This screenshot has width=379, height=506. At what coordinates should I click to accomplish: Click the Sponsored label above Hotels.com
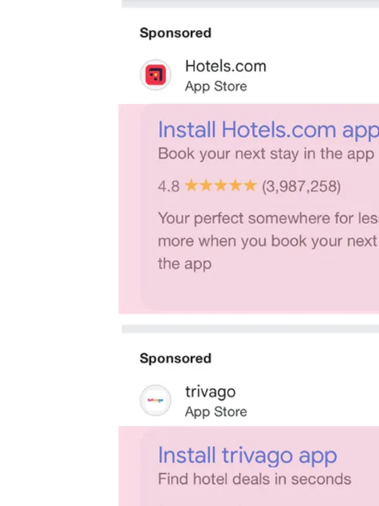tap(175, 33)
